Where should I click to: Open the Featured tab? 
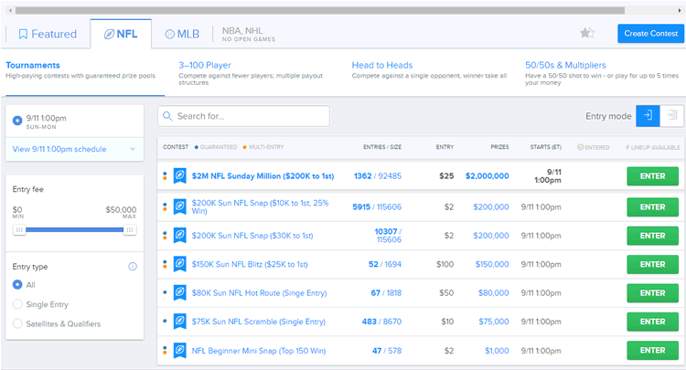48,34
